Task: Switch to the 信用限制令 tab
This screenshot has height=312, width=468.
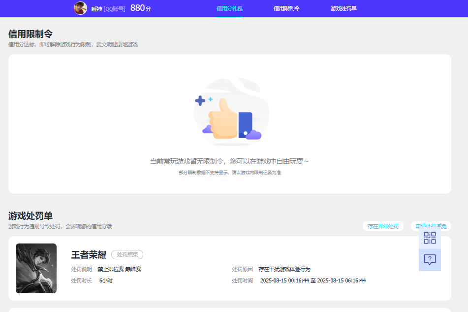Action: (x=286, y=8)
